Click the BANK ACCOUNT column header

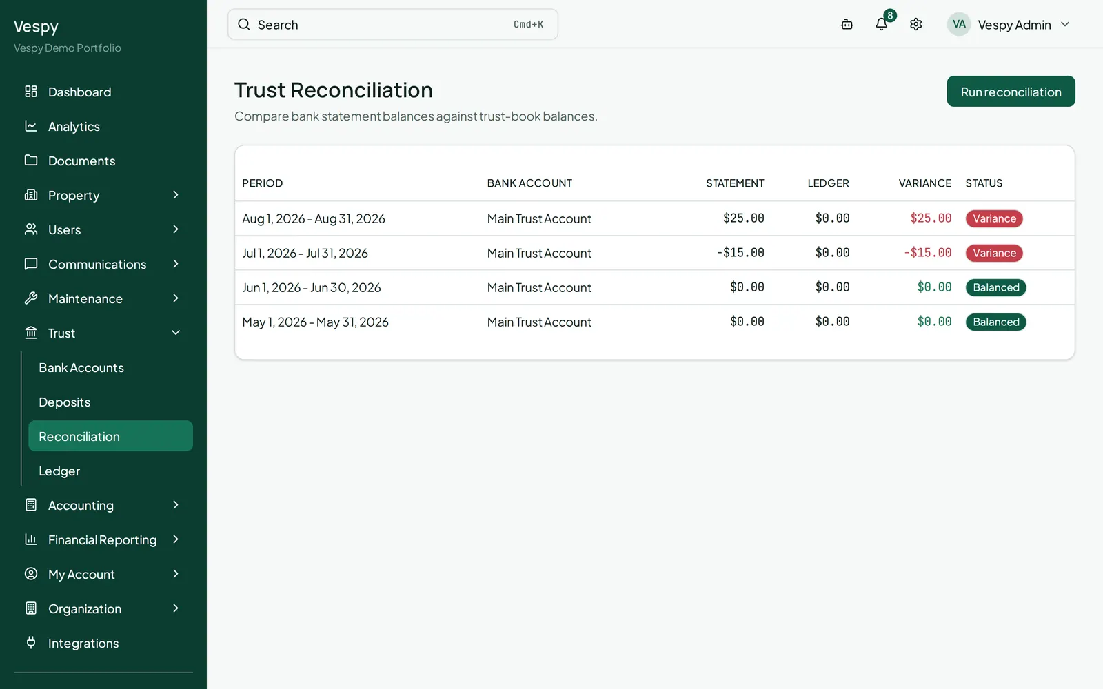[529, 183]
